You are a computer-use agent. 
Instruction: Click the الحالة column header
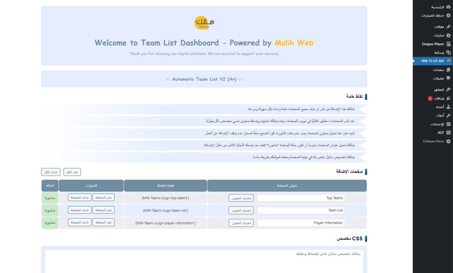[x=50, y=186]
